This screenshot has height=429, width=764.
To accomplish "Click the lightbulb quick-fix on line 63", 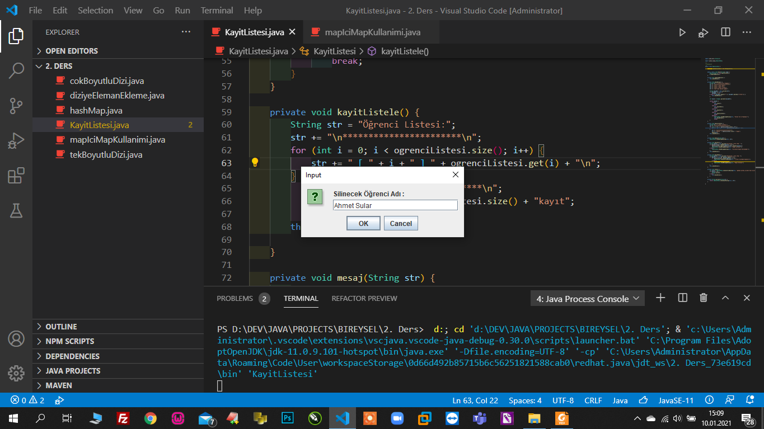I will (x=255, y=163).
